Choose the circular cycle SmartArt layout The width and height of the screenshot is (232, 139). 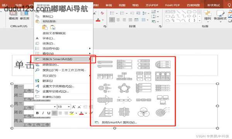[x=124, y=88]
